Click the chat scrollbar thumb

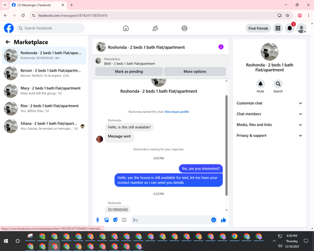226,146
